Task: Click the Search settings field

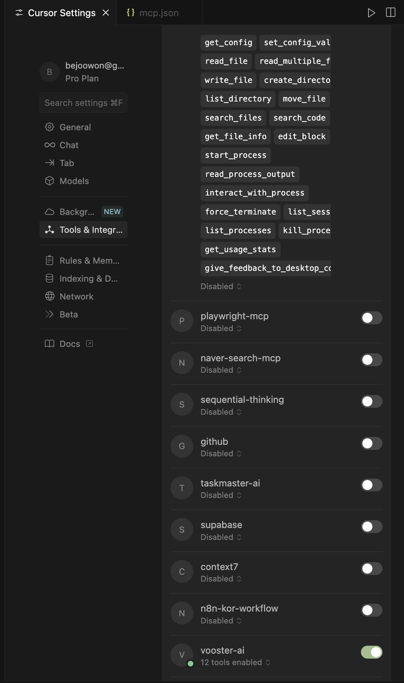Action: (83, 103)
